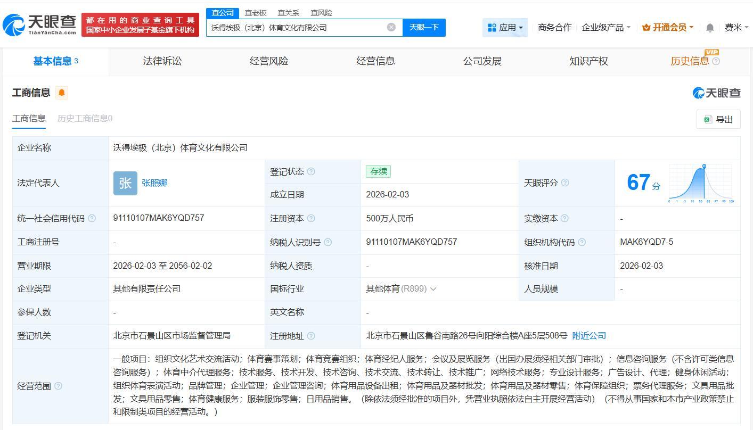Select the 查老板 search tab
Image resolution: width=753 pixels, height=430 pixels.
[255, 13]
